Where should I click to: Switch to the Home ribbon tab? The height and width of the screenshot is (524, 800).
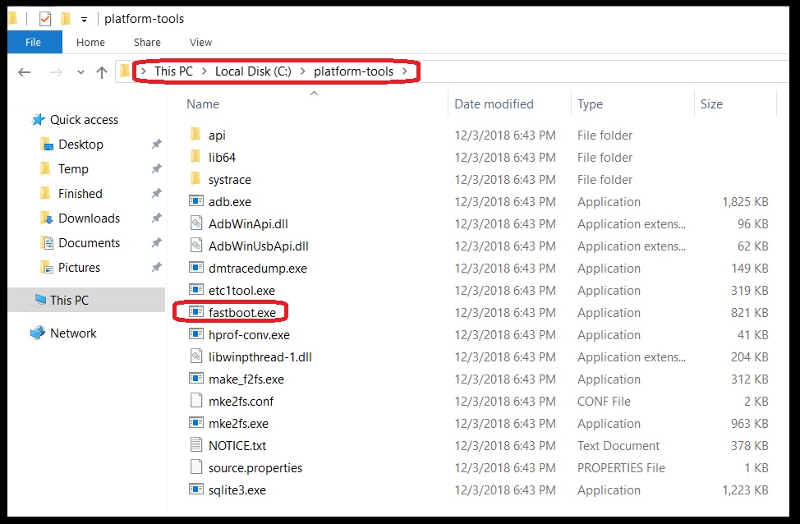point(91,43)
